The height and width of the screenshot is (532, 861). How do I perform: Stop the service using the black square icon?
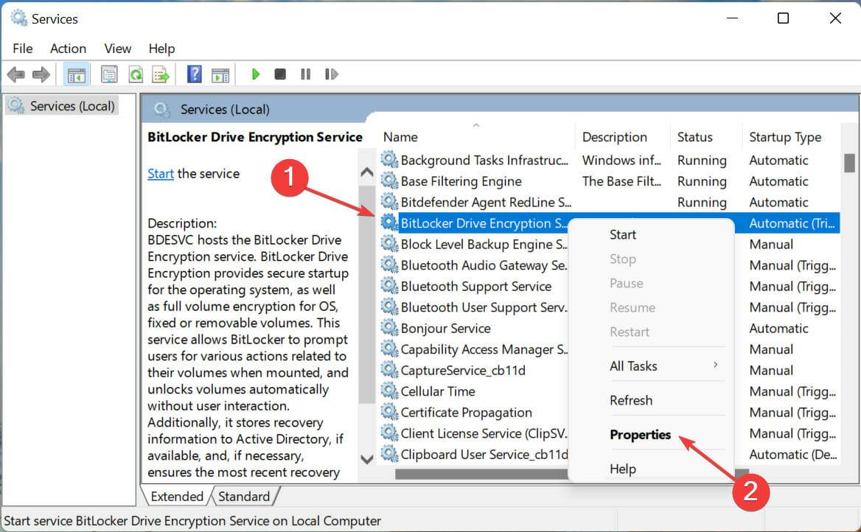click(x=280, y=74)
